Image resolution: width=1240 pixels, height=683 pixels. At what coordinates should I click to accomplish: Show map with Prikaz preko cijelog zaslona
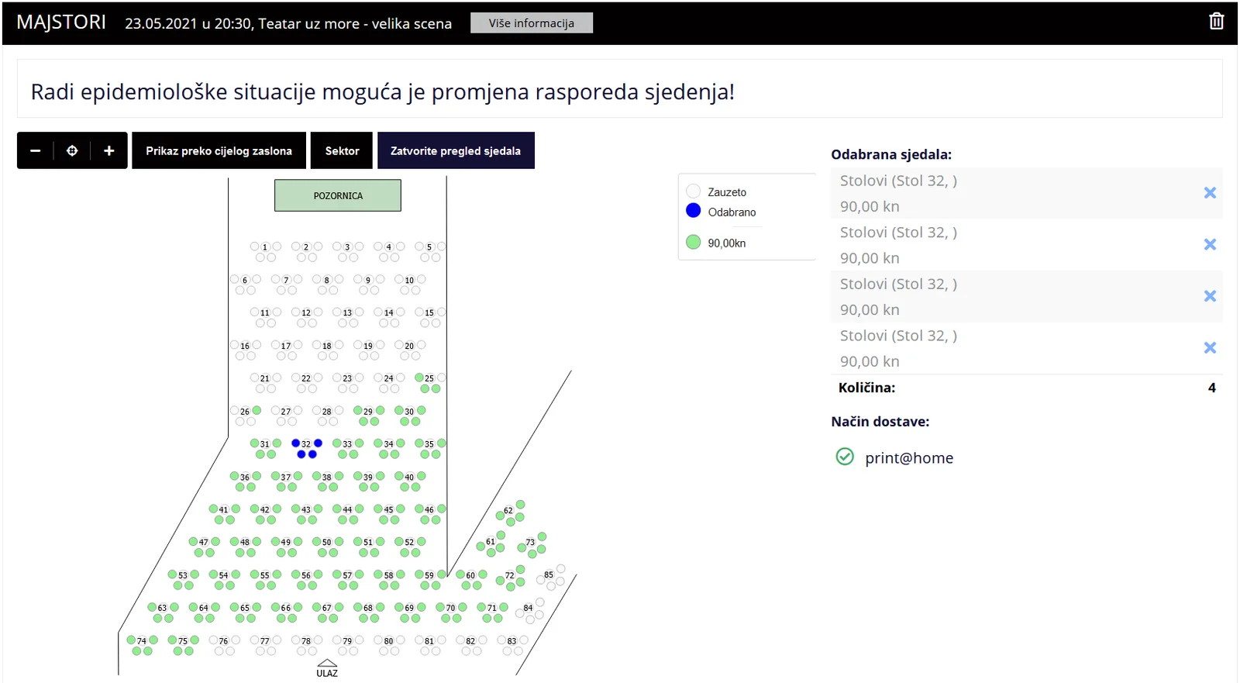[219, 151]
